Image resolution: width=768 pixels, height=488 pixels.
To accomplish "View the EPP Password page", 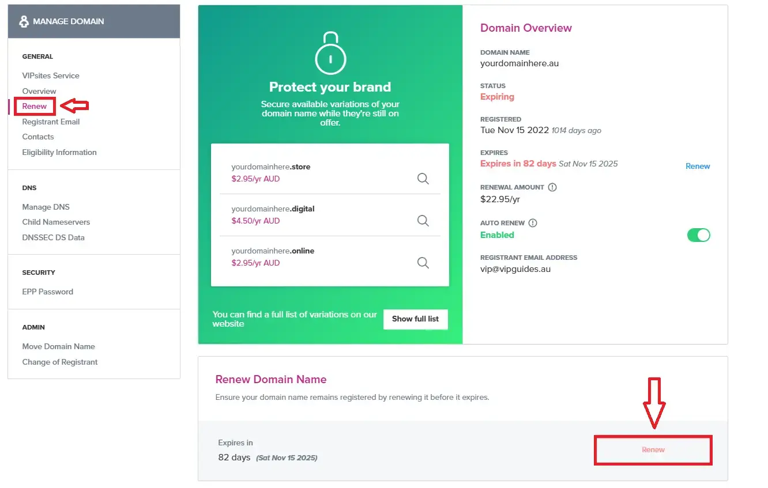I will (x=47, y=292).
